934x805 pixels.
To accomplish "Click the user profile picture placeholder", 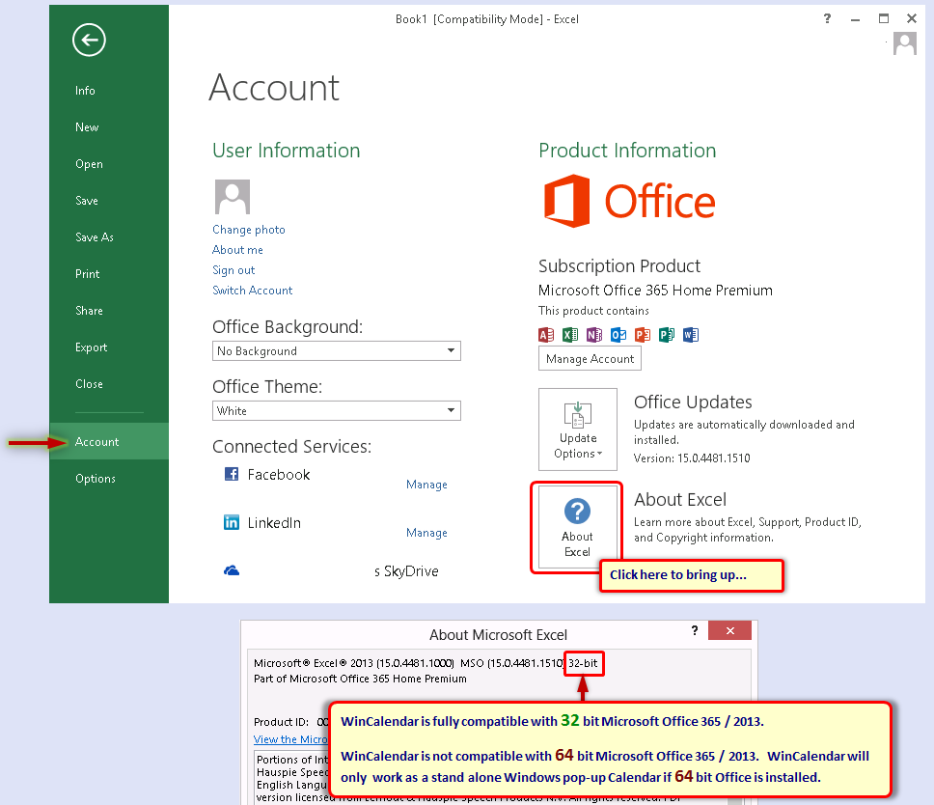I will [x=232, y=197].
